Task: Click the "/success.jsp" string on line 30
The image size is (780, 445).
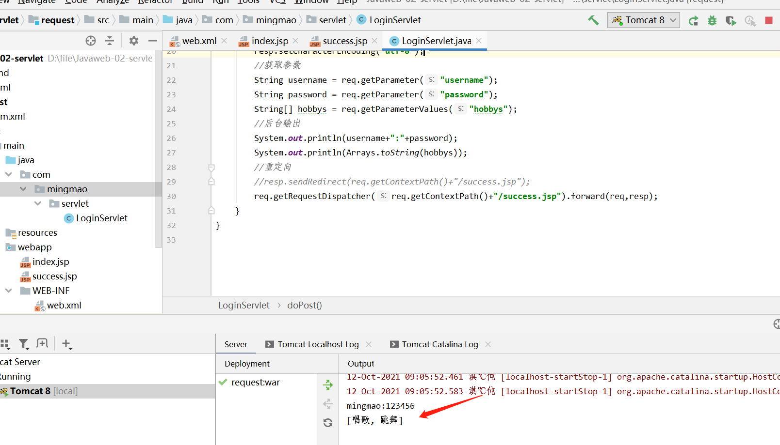Action: pyautogui.click(x=527, y=196)
